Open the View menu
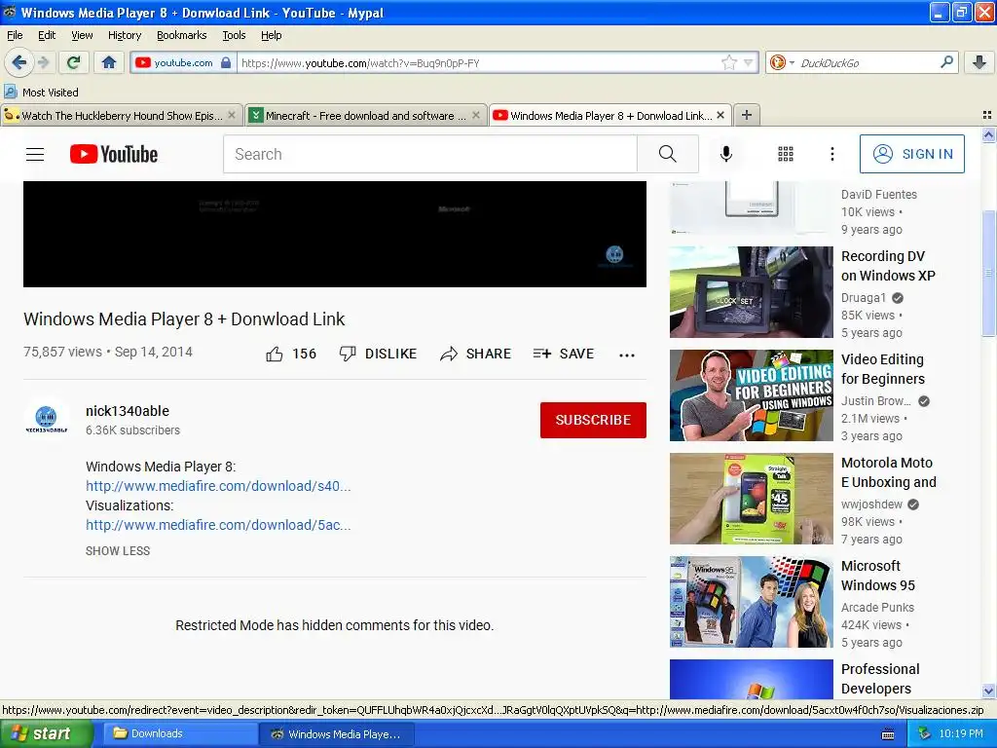The image size is (997, 748). [82, 35]
